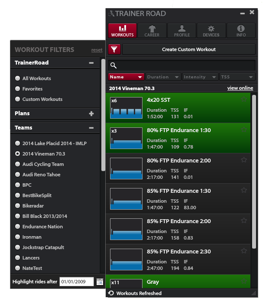Favorite the Gray workout star
This screenshot has width=269, height=305.
point(244,281)
